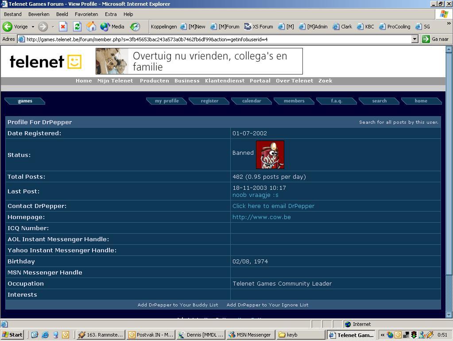Switch to MSN Messenger taskbar button
This screenshot has width=453, height=341.
pos(251,335)
